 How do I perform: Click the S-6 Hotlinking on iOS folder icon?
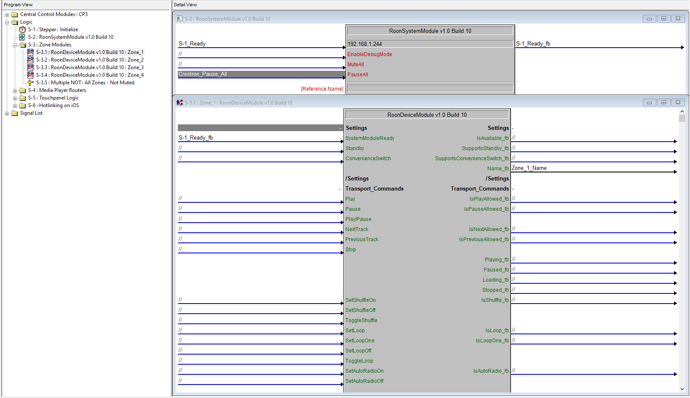pyautogui.click(x=23, y=105)
